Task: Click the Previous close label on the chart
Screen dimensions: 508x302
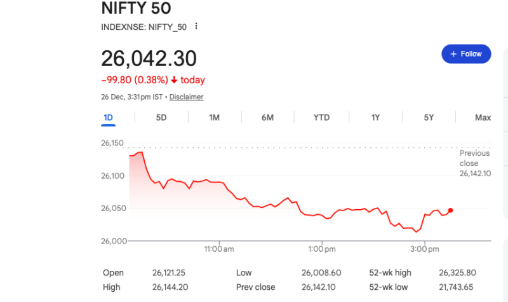Action: [x=474, y=157]
